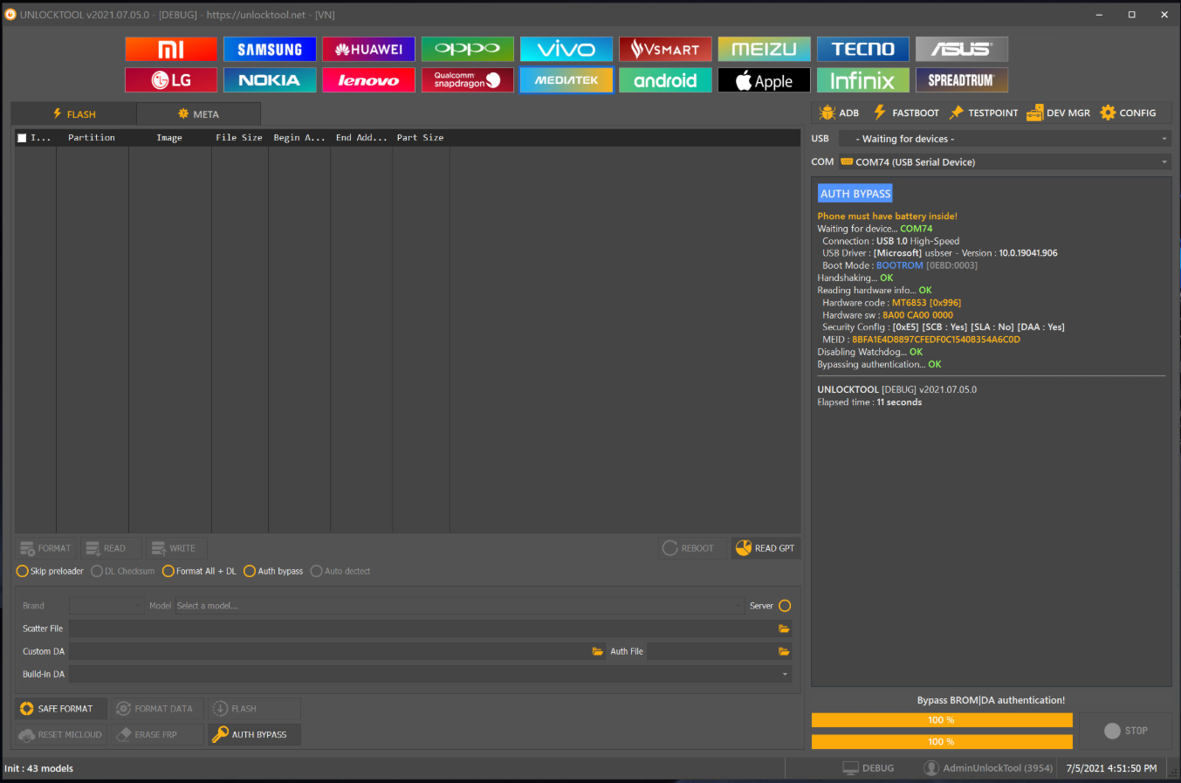1181x783 pixels.
Task: Choose the MediaTek chipset tile
Action: [566, 80]
